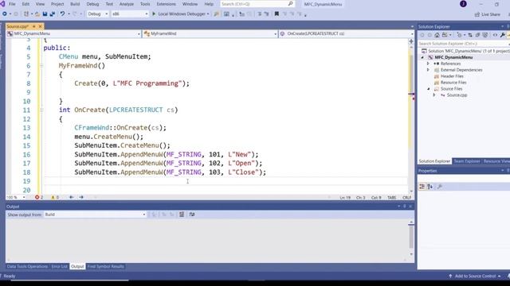
Task: Open the Extensions menu
Action: pyautogui.click(x=167, y=4)
